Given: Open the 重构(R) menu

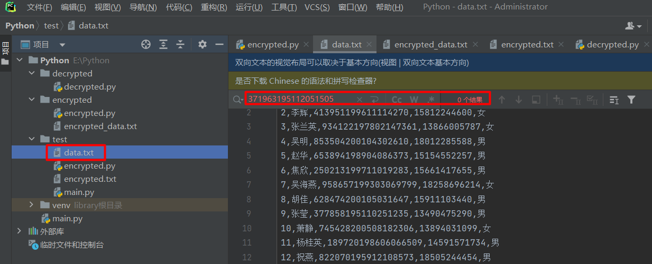Looking at the screenshot, I should tap(214, 7).
